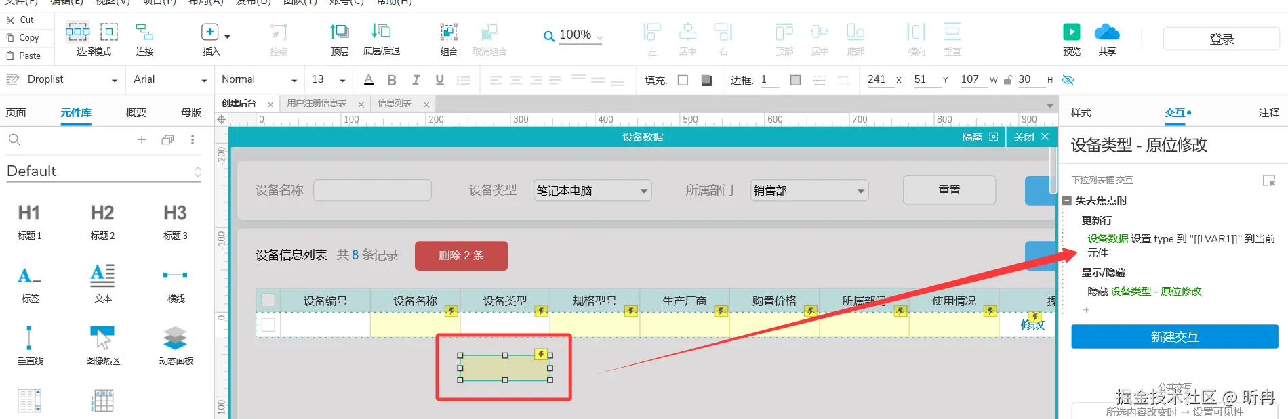
Task: Add the H2 标题2 widget
Action: tap(102, 222)
